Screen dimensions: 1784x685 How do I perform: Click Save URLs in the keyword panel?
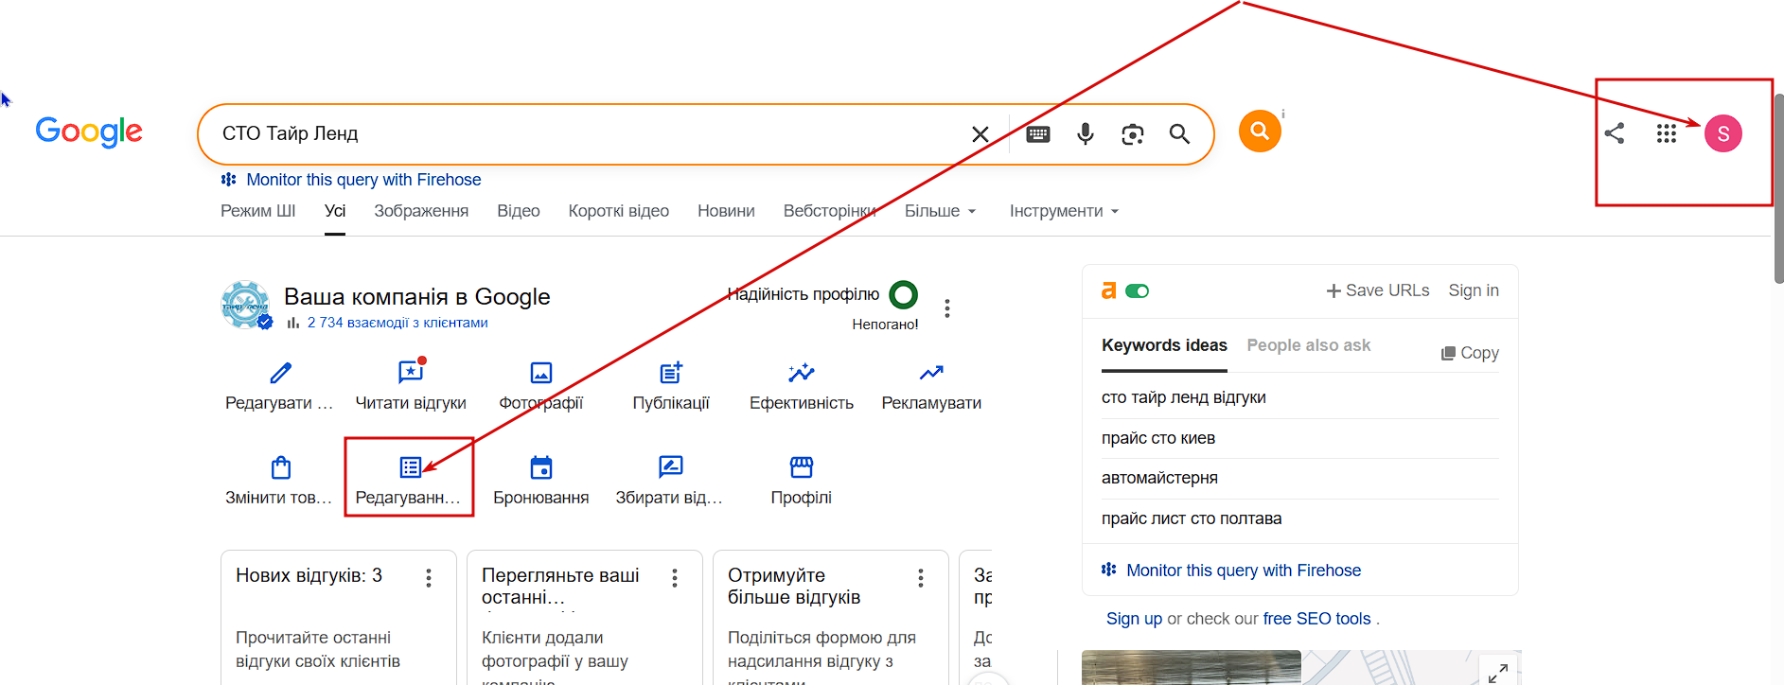pyautogui.click(x=1378, y=290)
